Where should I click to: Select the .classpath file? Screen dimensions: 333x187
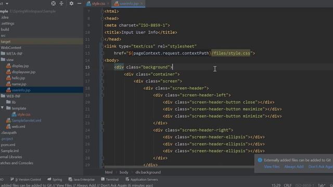point(8,133)
